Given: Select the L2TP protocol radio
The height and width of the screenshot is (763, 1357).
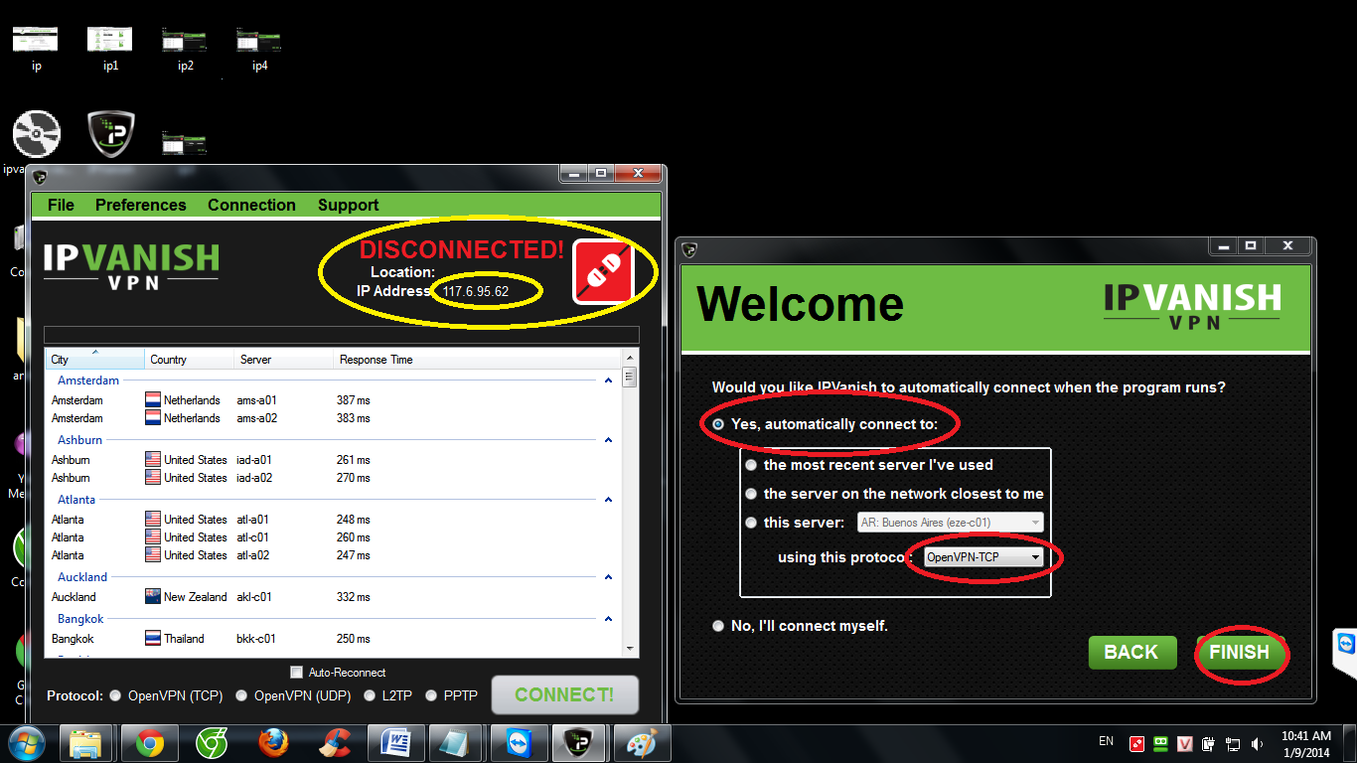Looking at the screenshot, I should tap(370, 695).
